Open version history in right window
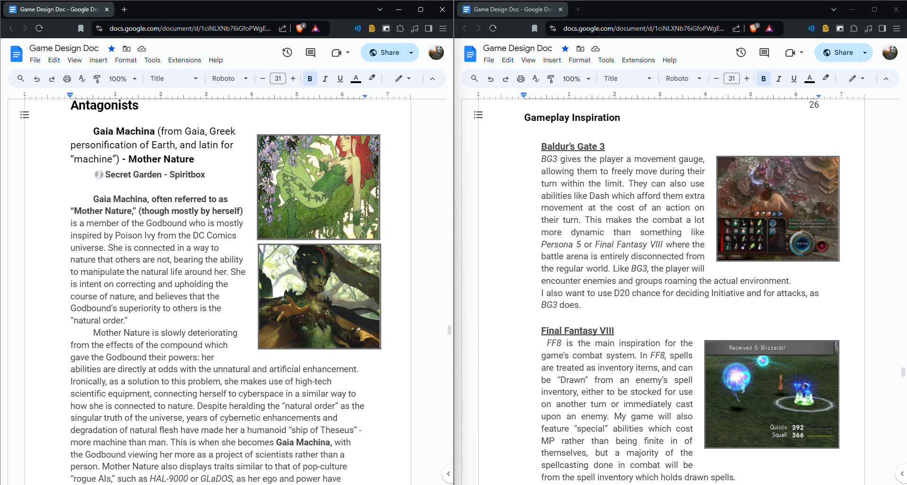The image size is (907, 485). [x=741, y=52]
